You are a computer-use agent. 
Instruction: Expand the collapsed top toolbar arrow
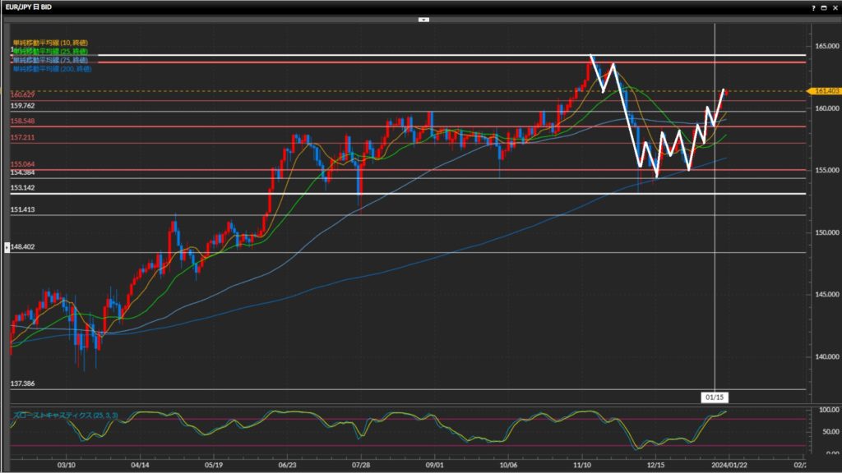pos(423,18)
